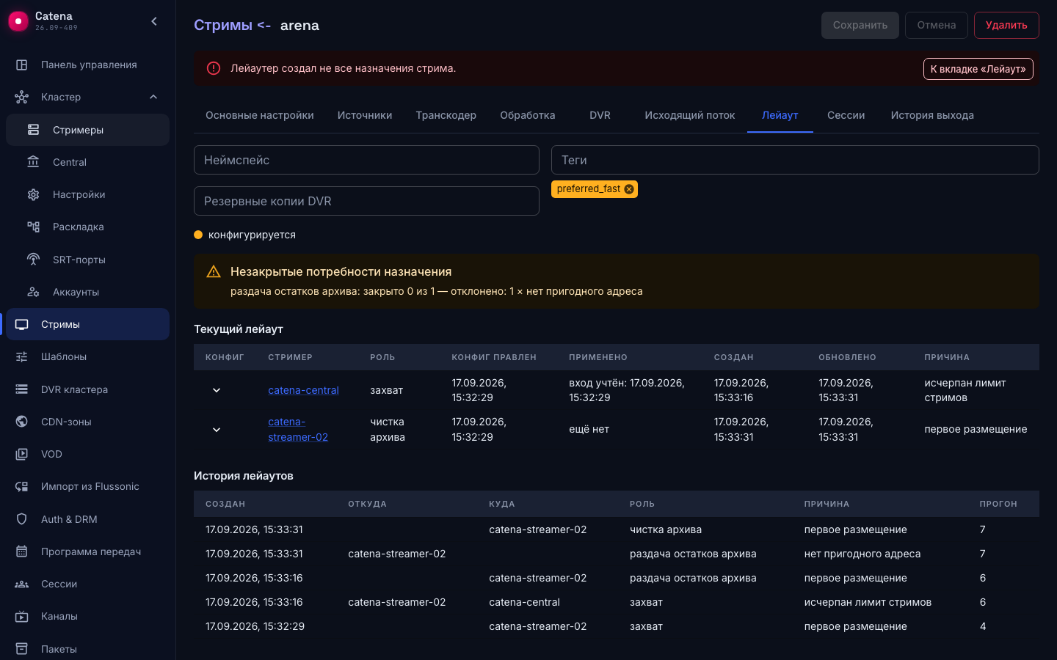Open the Пакеты archive icon
The height and width of the screenshot is (660, 1057).
pos(22,649)
